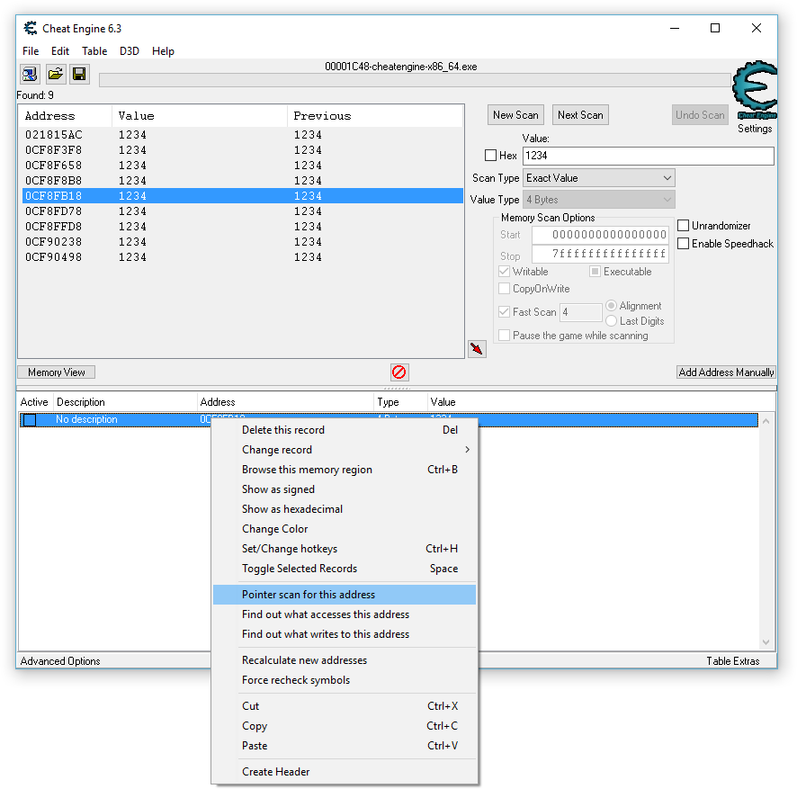The width and height of the screenshot is (797, 789).
Task: Click the save floppy disk icon
Action: pos(79,75)
